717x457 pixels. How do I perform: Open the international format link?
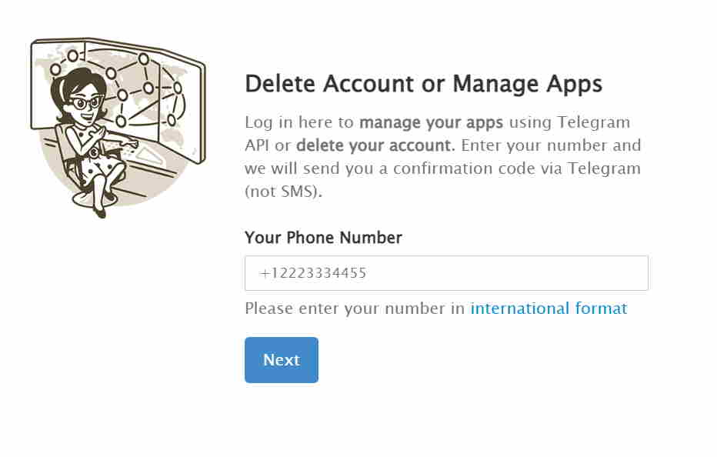coord(549,309)
